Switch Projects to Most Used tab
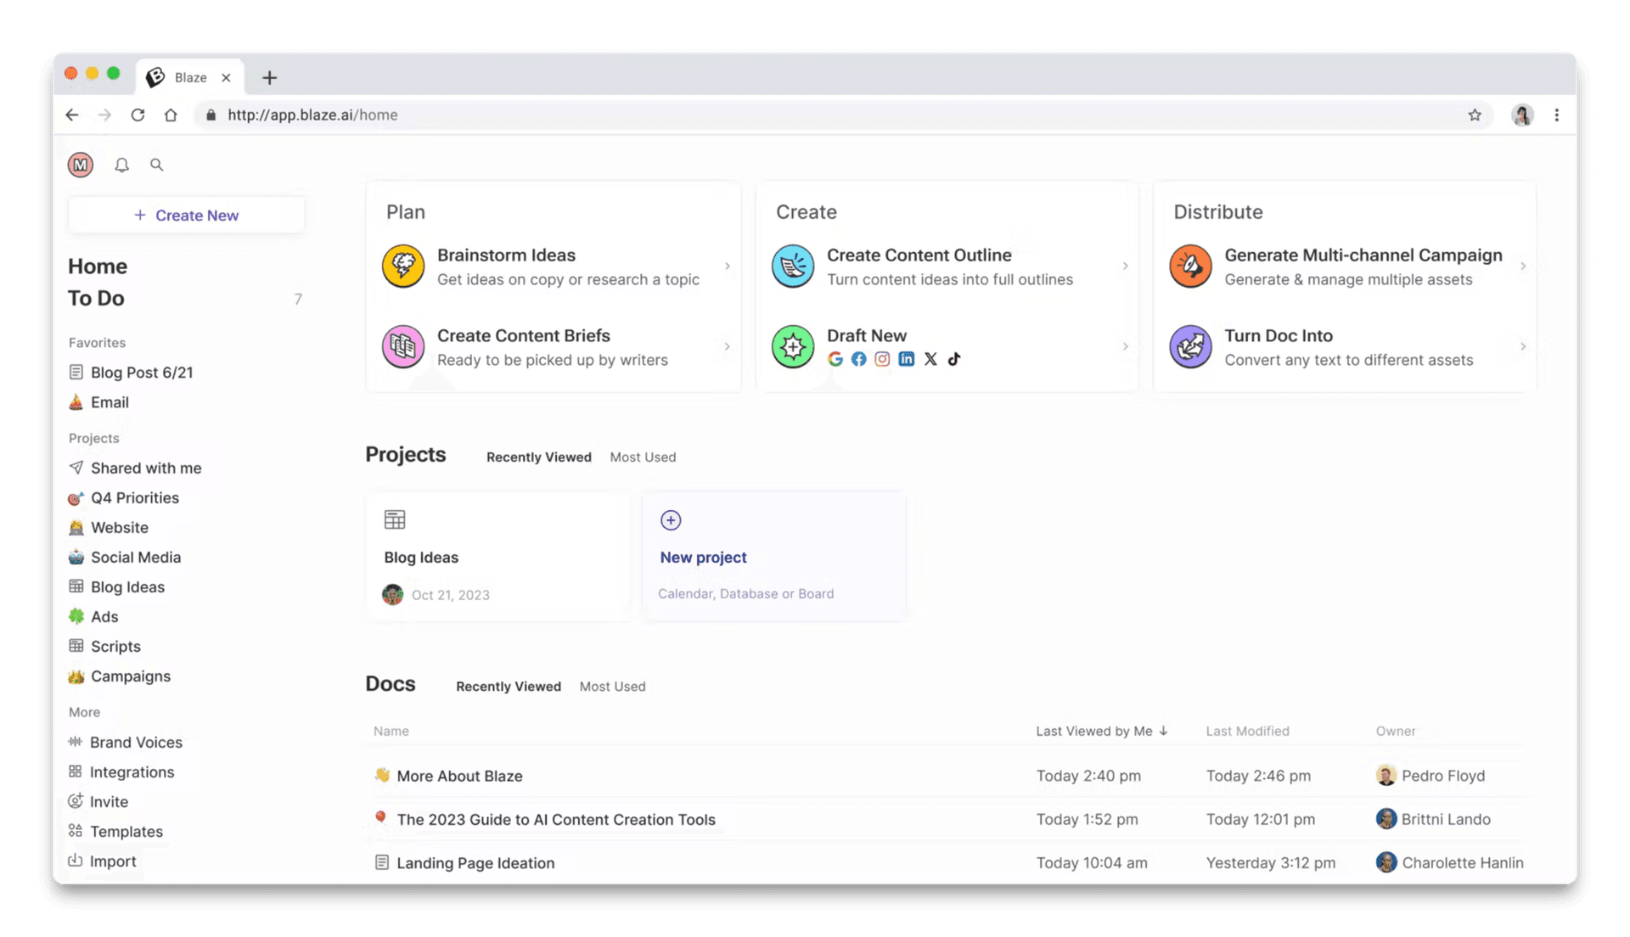Image resolution: width=1630 pixels, height=937 pixels. (643, 457)
